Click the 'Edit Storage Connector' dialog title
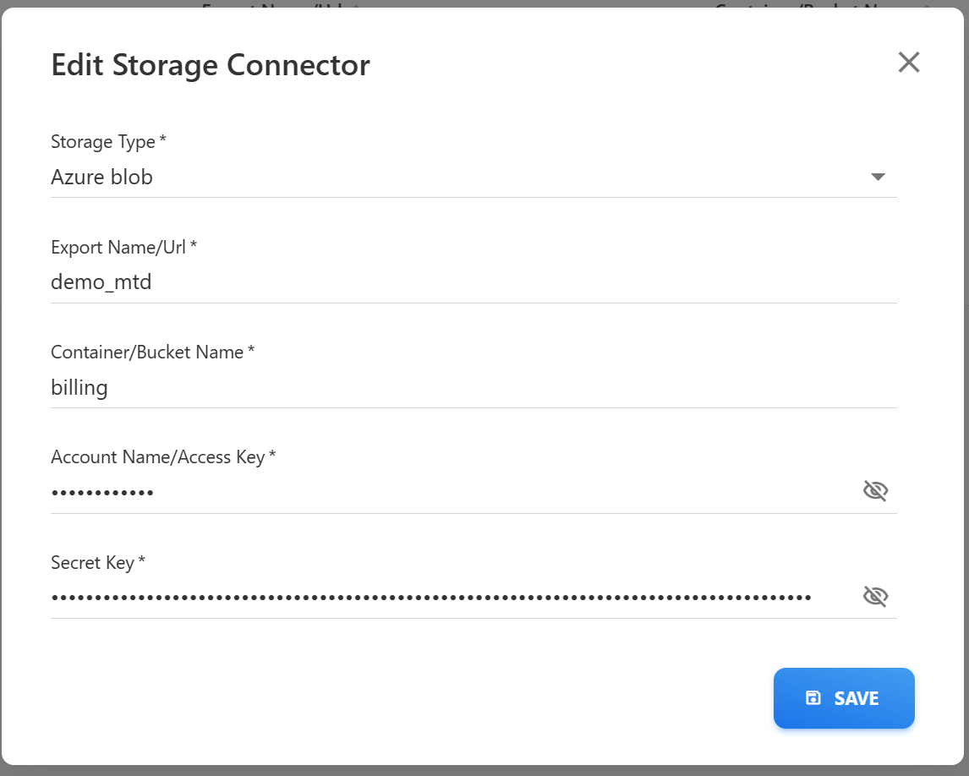Screen dimensions: 969x776 pyautogui.click(x=211, y=65)
